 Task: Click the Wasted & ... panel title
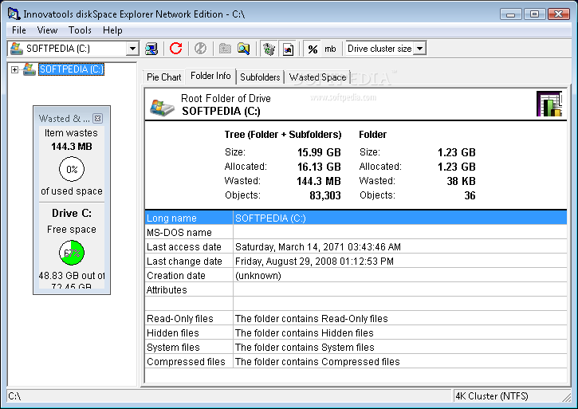point(65,118)
